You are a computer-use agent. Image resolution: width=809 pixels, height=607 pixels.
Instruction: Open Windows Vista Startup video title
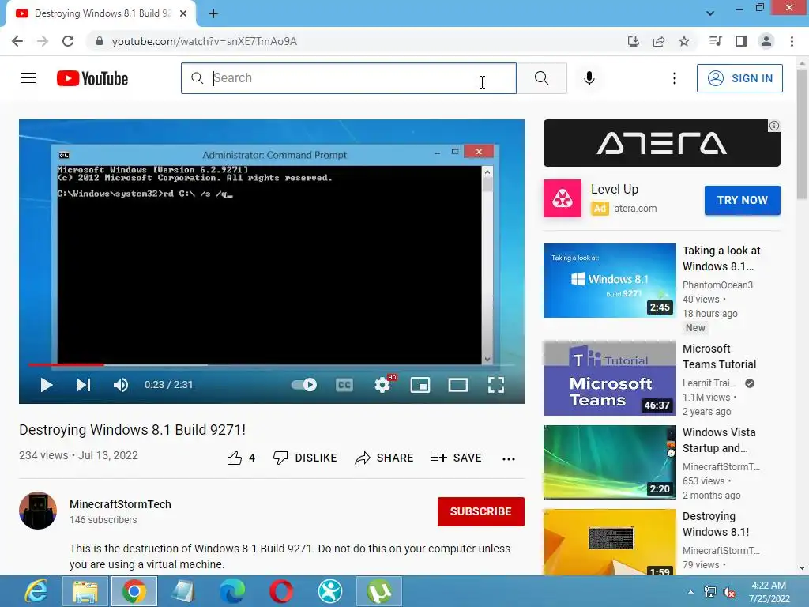[719, 440]
